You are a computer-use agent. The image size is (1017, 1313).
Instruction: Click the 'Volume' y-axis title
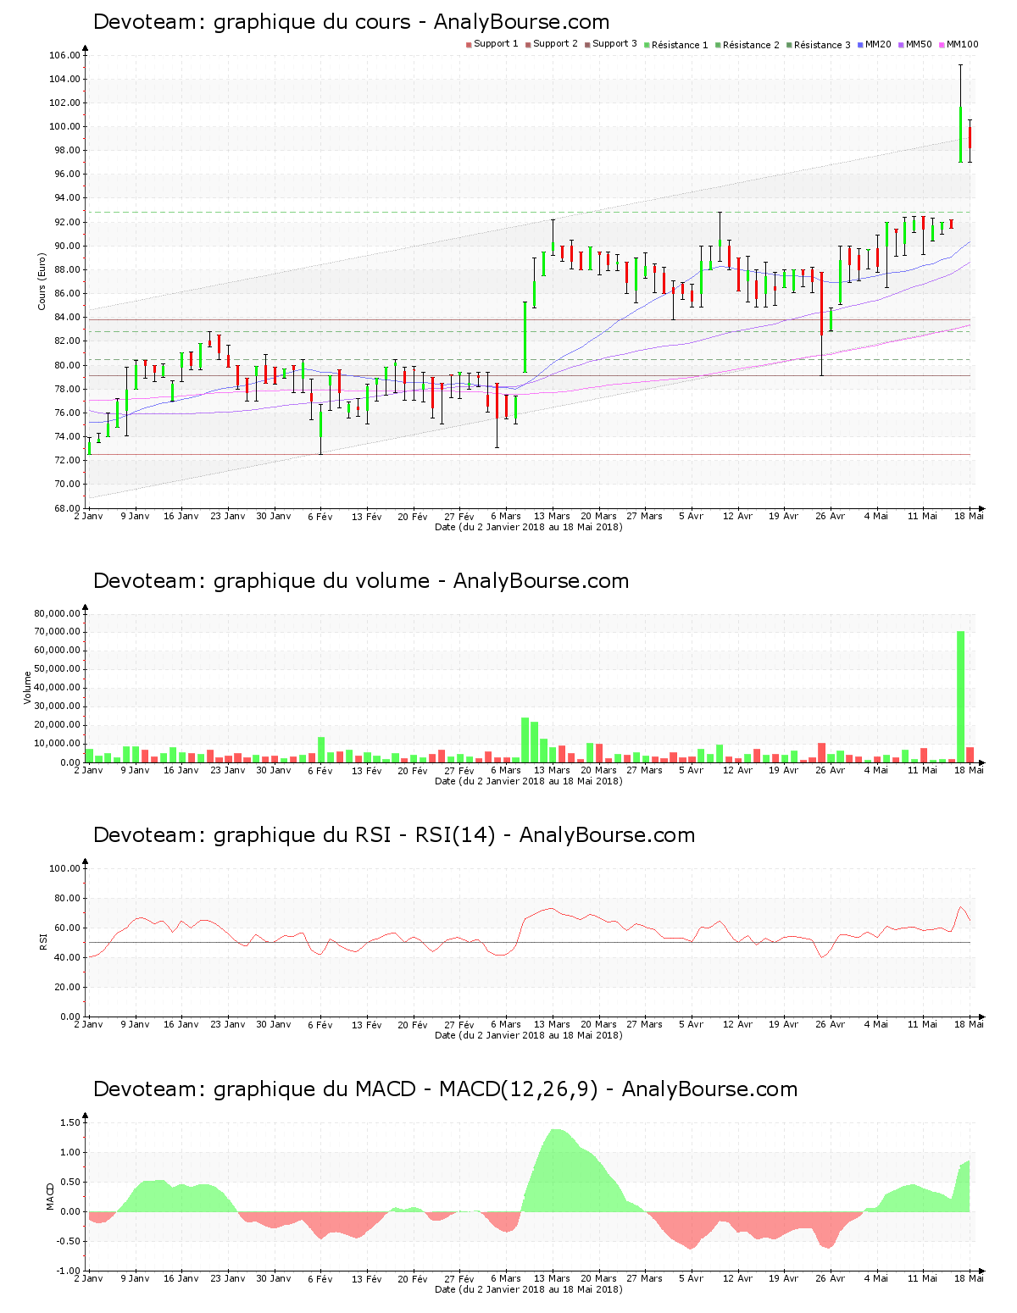pyautogui.click(x=28, y=688)
